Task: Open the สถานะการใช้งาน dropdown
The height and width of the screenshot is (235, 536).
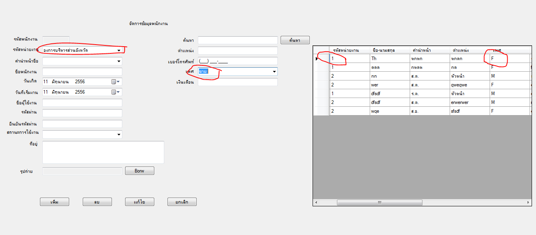Action: point(119,135)
